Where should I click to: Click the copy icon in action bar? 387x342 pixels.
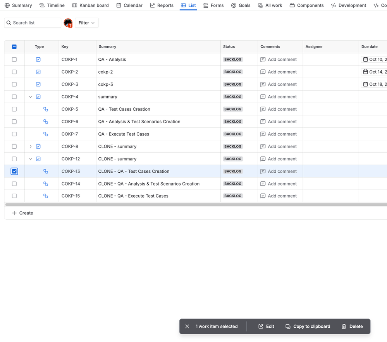point(288,327)
